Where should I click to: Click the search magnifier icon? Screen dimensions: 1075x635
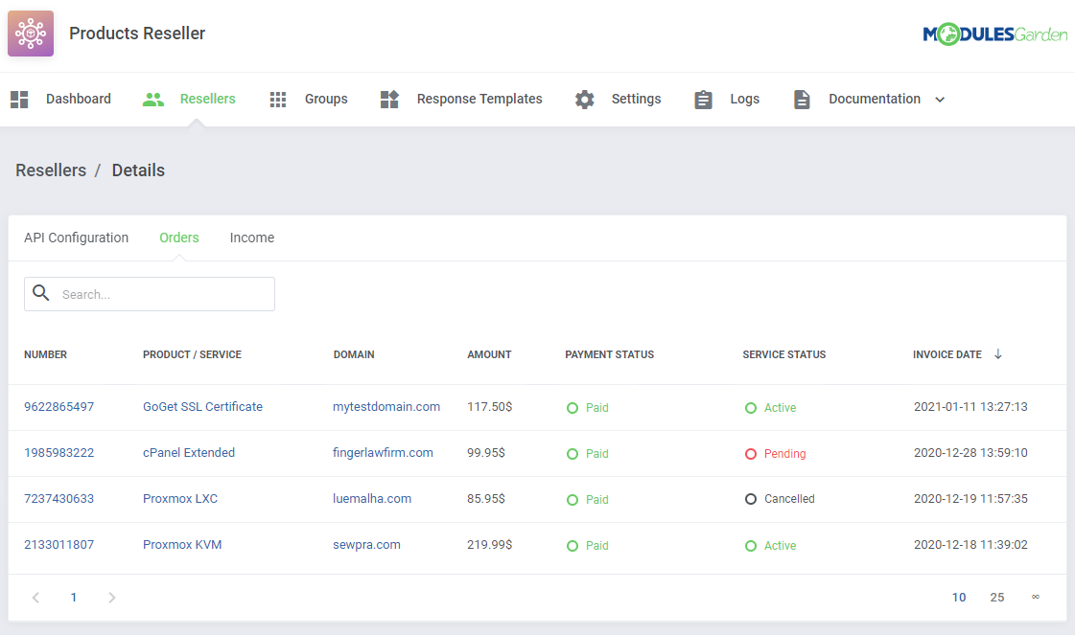click(41, 293)
